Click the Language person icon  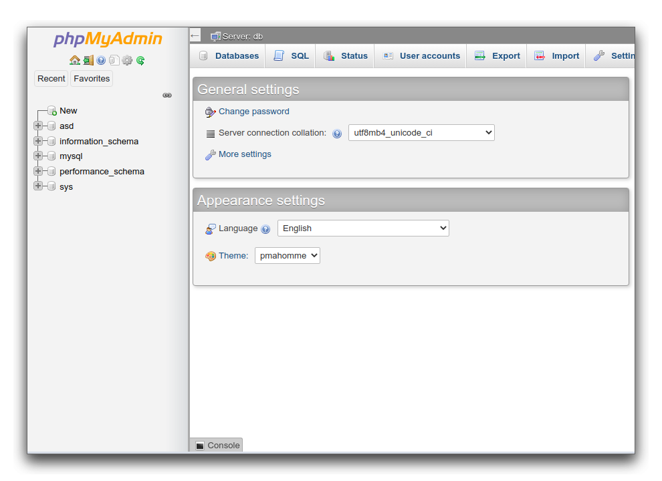pos(210,229)
